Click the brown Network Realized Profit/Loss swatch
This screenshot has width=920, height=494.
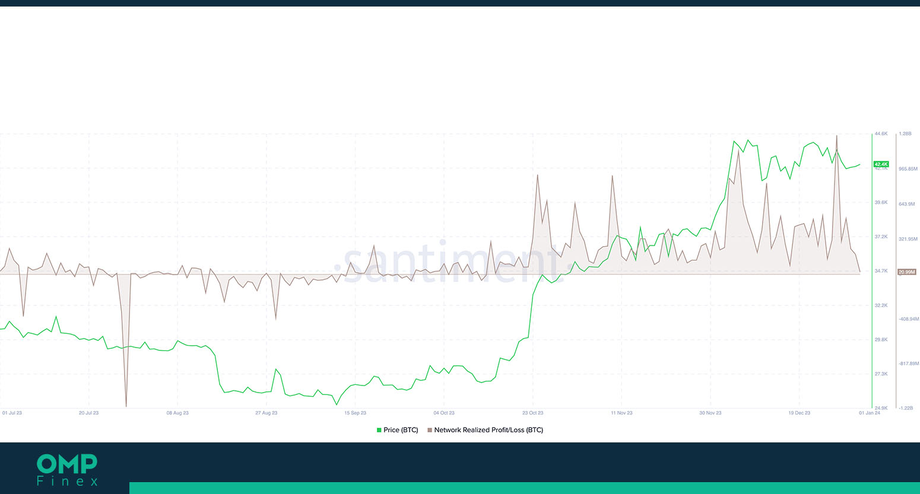(430, 430)
